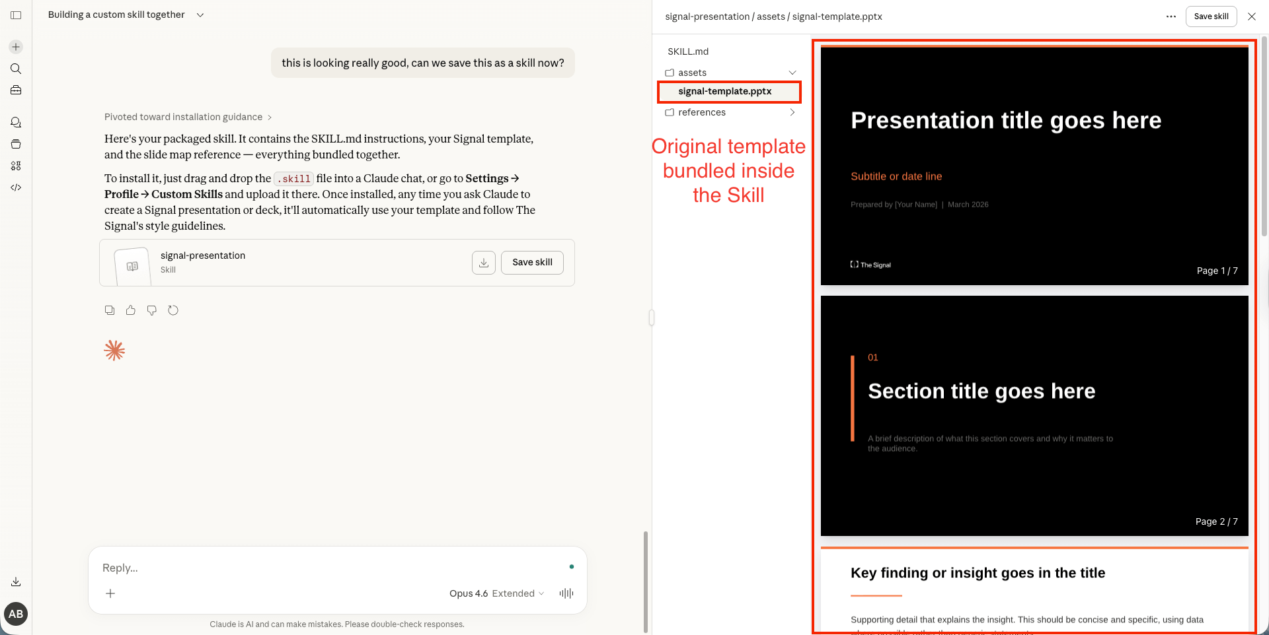Image resolution: width=1269 pixels, height=635 pixels.
Task: Click the breadcrumb path signal-presentation / assets
Action: [725, 17]
